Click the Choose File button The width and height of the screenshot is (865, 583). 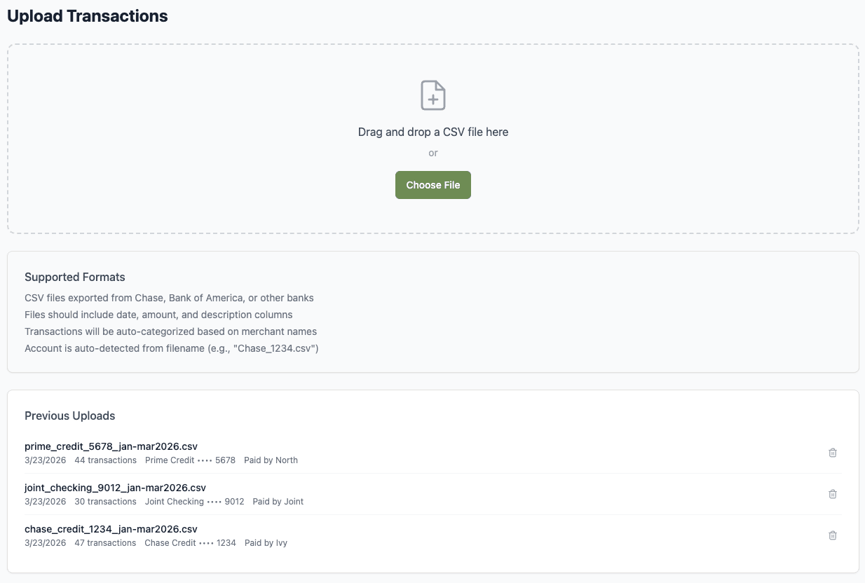(x=433, y=184)
